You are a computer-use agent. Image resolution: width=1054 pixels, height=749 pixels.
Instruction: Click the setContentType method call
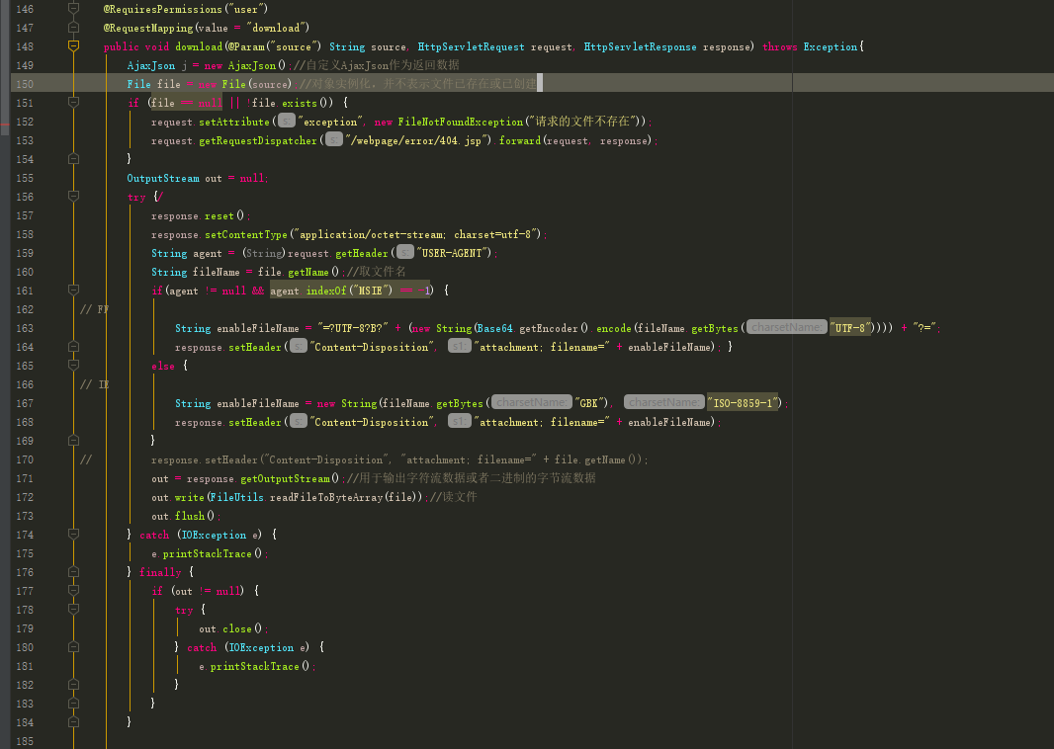click(x=246, y=234)
